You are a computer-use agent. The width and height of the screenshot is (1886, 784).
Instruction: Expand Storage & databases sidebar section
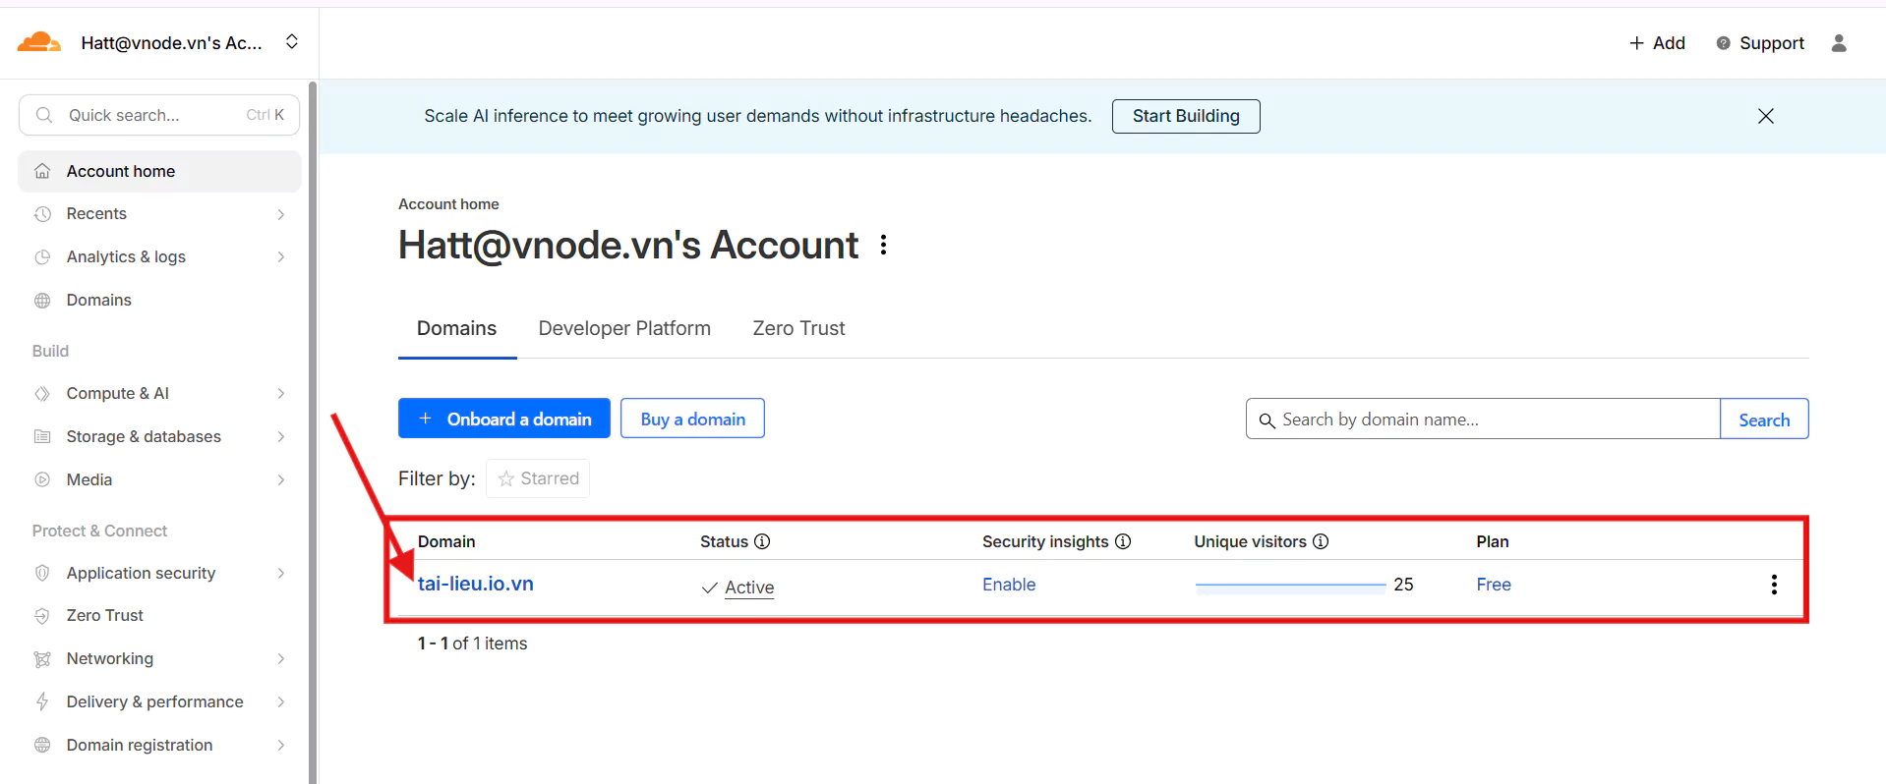[x=280, y=437]
